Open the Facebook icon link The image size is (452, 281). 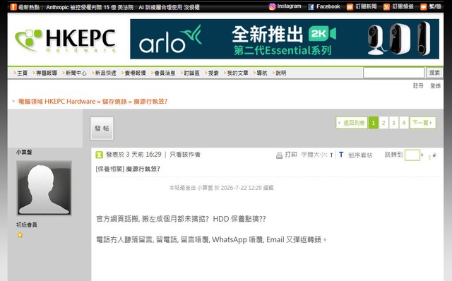tap(311, 7)
